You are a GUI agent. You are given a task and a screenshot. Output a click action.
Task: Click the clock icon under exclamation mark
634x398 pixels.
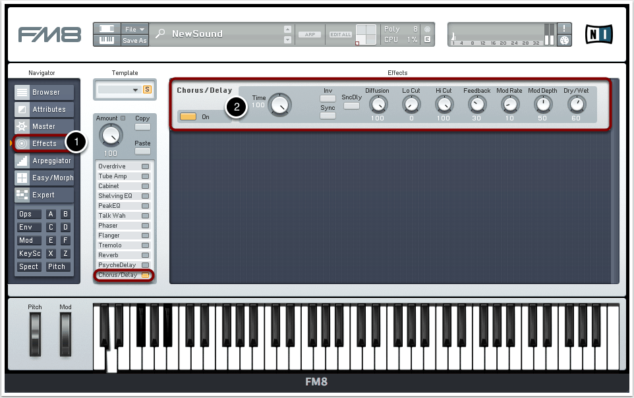pos(564,40)
